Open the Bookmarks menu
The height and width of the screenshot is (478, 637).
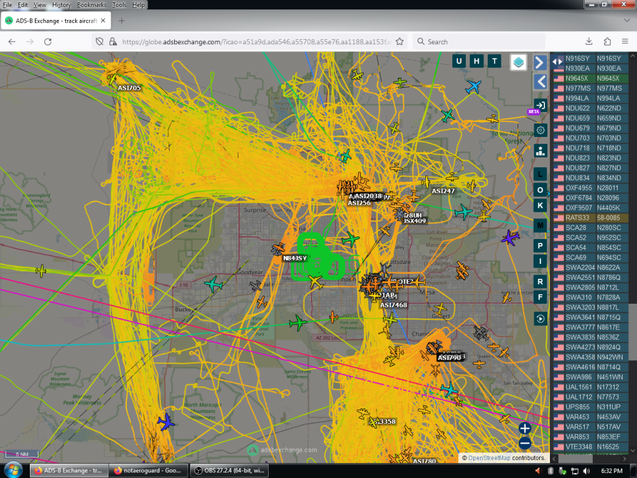point(91,5)
